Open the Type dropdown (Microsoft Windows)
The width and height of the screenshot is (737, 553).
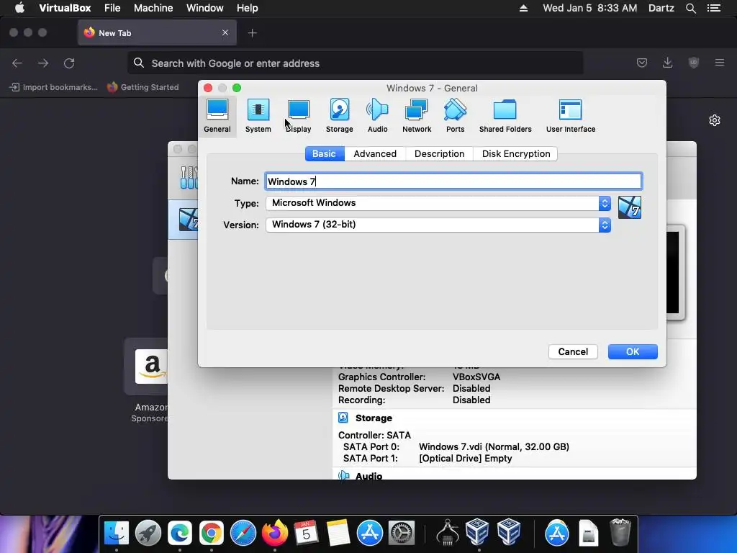(x=438, y=203)
